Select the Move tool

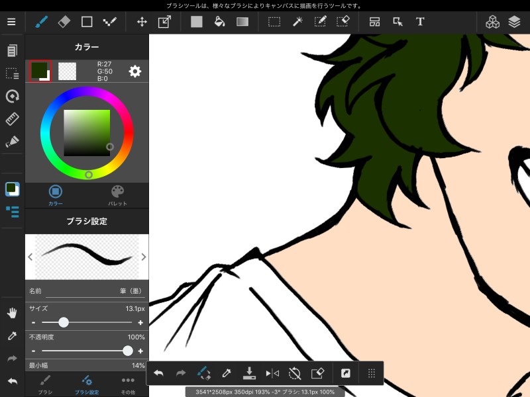[x=142, y=22]
